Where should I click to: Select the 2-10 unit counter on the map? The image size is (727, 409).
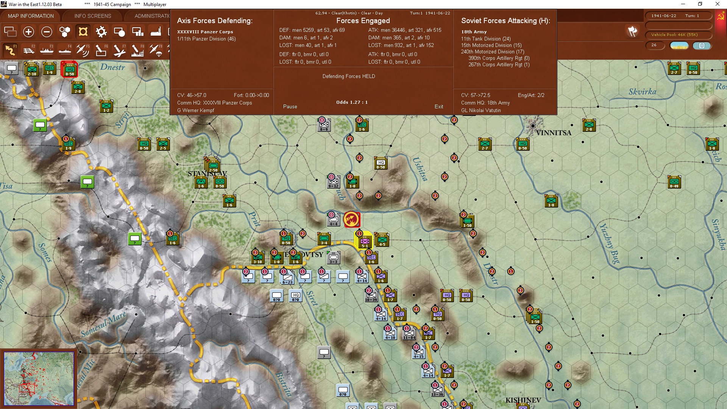click(x=32, y=69)
